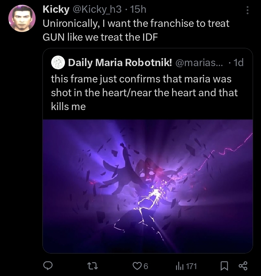Click the like count number 6
The image size is (261, 276).
point(146,266)
